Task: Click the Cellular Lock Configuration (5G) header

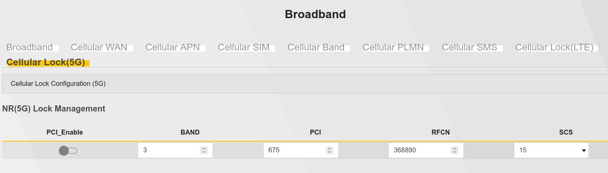Action: click(x=58, y=83)
